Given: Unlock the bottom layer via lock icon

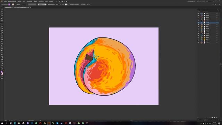Looking at the screenshot, I should pos(200,43).
